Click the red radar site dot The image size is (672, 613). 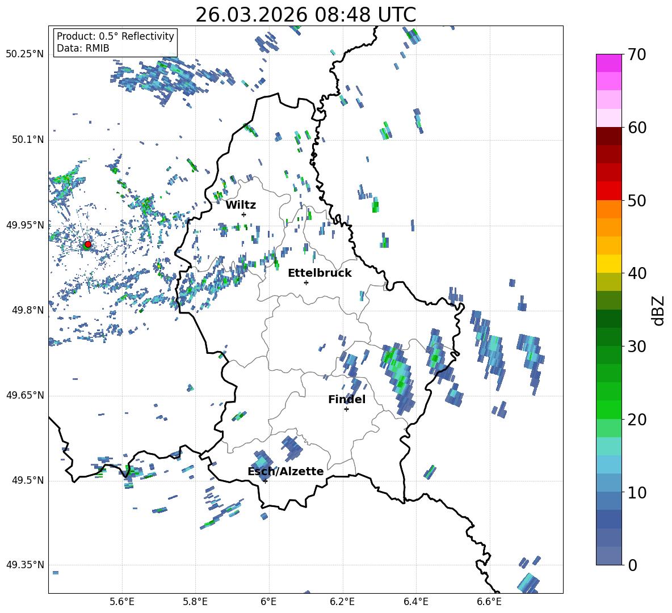(x=87, y=244)
